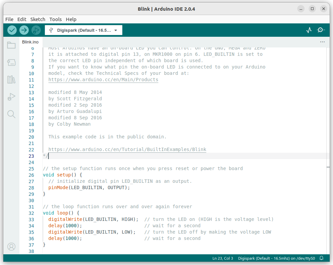Expand the Digispark board selector dropdown
The width and height of the screenshot is (333, 265).
[84, 30]
